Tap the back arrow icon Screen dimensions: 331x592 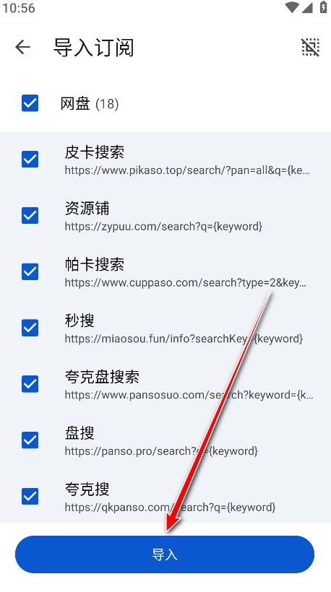[x=22, y=47]
